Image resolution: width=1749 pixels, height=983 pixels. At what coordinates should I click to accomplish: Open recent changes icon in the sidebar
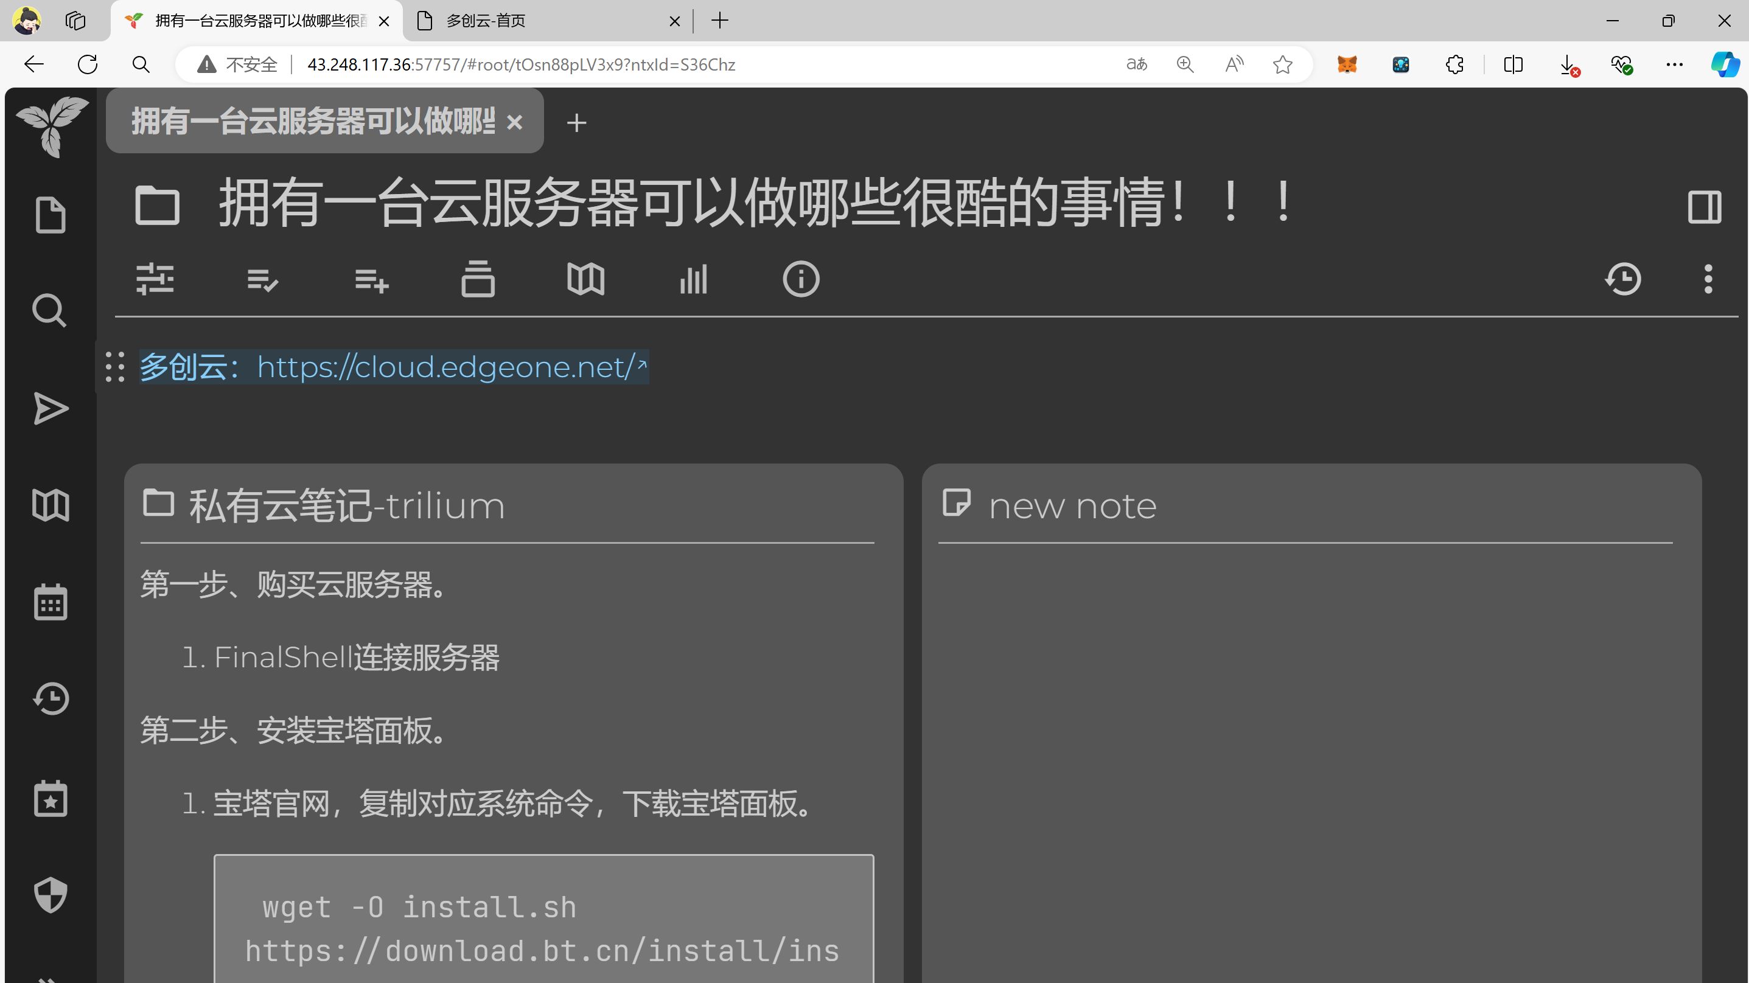click(51, 700)
